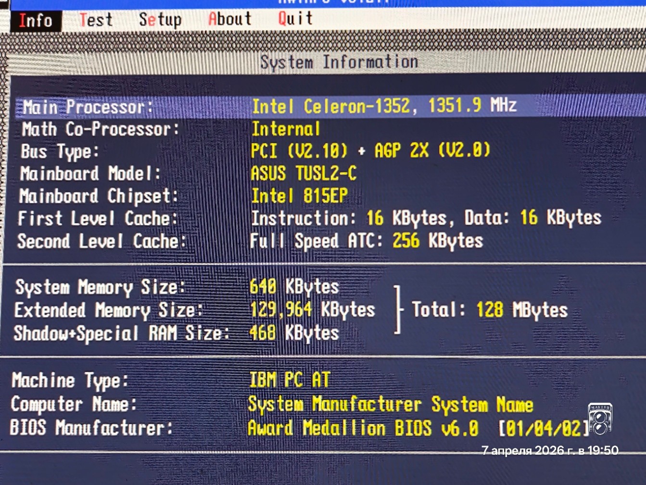Click the 'Intel 815EP' chipset value
The image size is (646, 485).
tap(299, 196)
